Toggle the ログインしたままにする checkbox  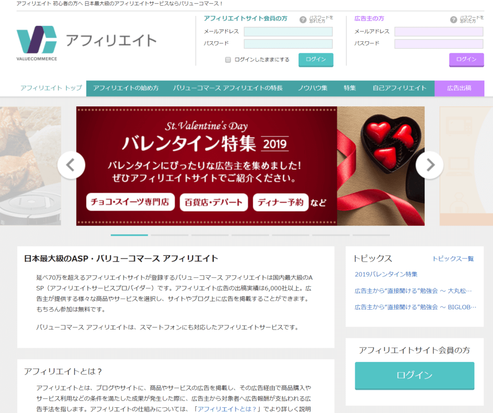228,60
